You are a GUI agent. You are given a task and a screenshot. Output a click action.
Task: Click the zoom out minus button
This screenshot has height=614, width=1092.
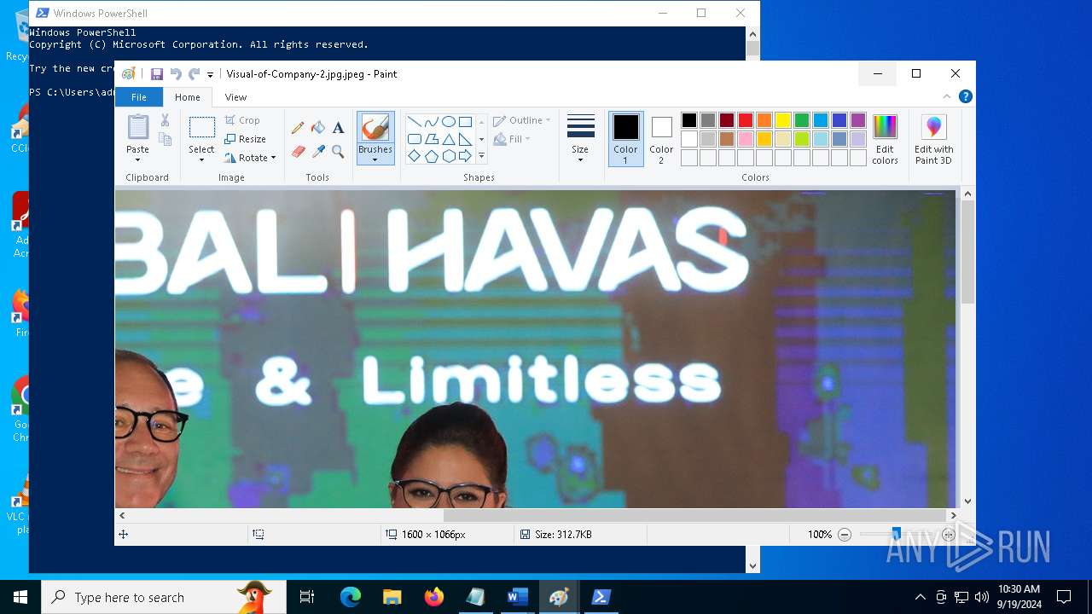click(845, 535)
